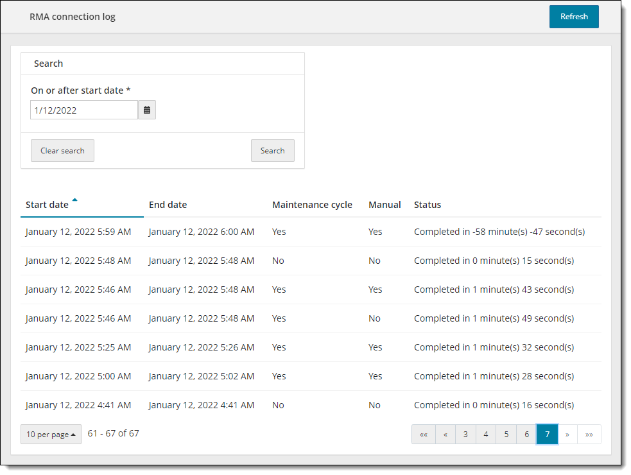Click the next-page pagination icon
Screen dimensions: 631x475
[567, 434]
